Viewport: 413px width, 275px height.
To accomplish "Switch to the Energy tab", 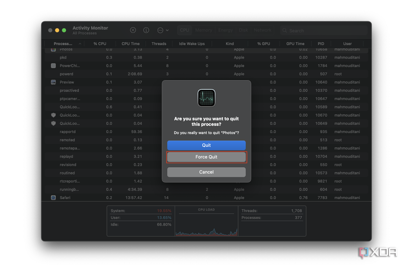I will (x=225, y=30).
